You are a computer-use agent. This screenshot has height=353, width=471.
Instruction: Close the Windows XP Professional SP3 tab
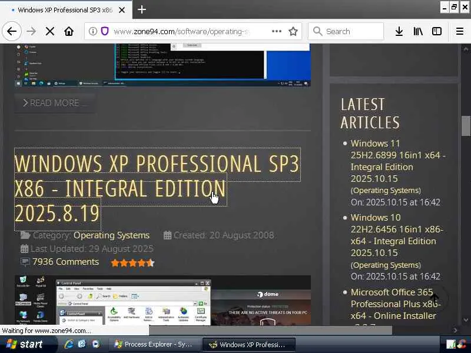(122, 10)
